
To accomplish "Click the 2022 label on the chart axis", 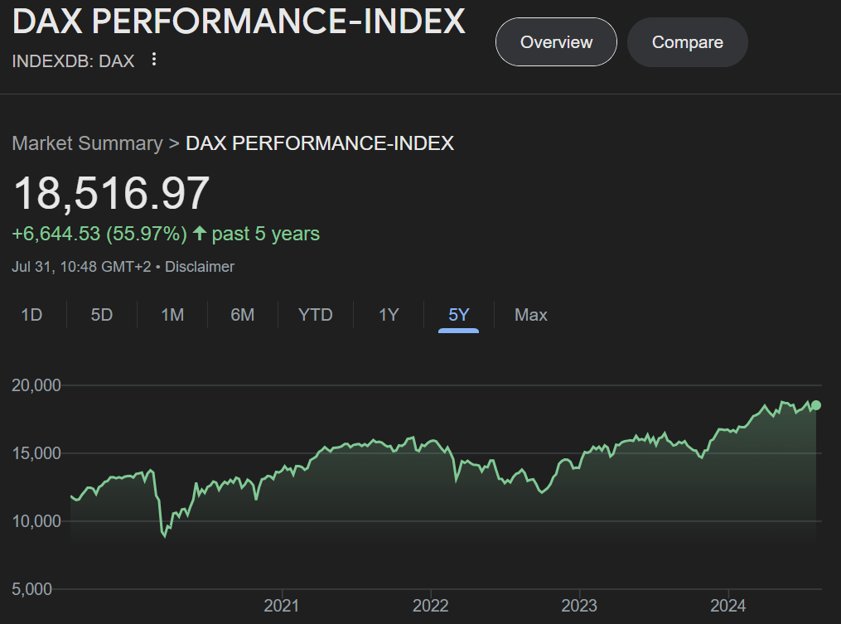I will [x=430, y=606].
